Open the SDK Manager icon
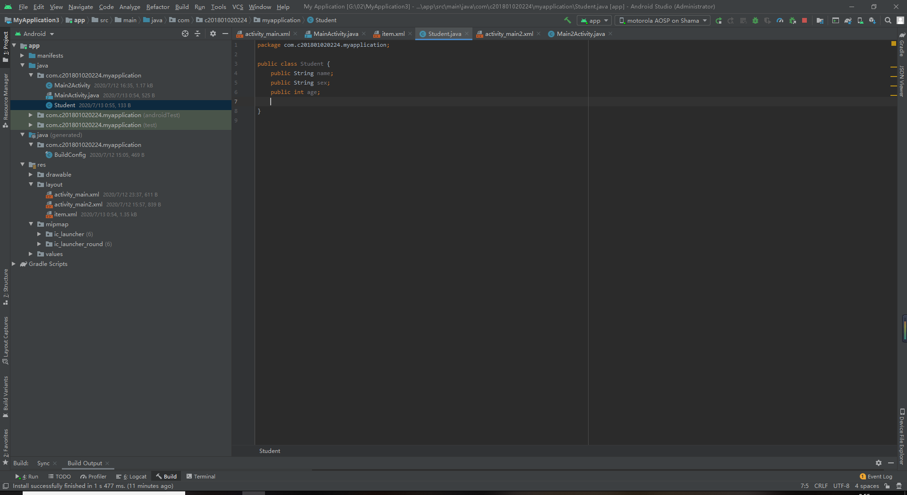 [873, 20]
